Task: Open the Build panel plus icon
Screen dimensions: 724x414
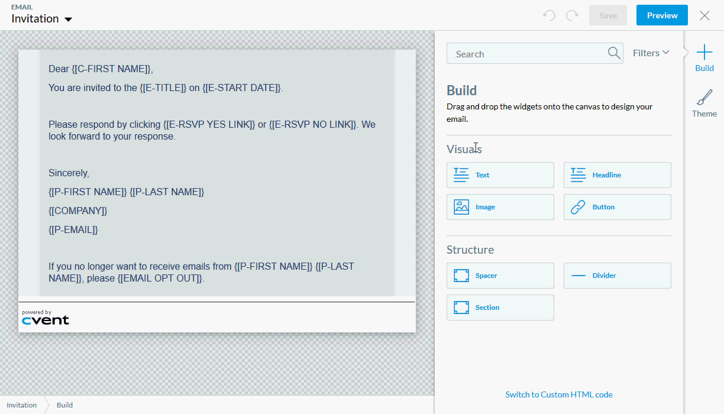Action: coord(704,52)
